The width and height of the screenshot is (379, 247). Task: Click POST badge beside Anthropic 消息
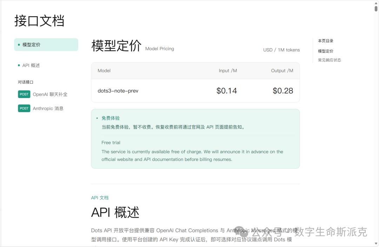tap(24, 108)
